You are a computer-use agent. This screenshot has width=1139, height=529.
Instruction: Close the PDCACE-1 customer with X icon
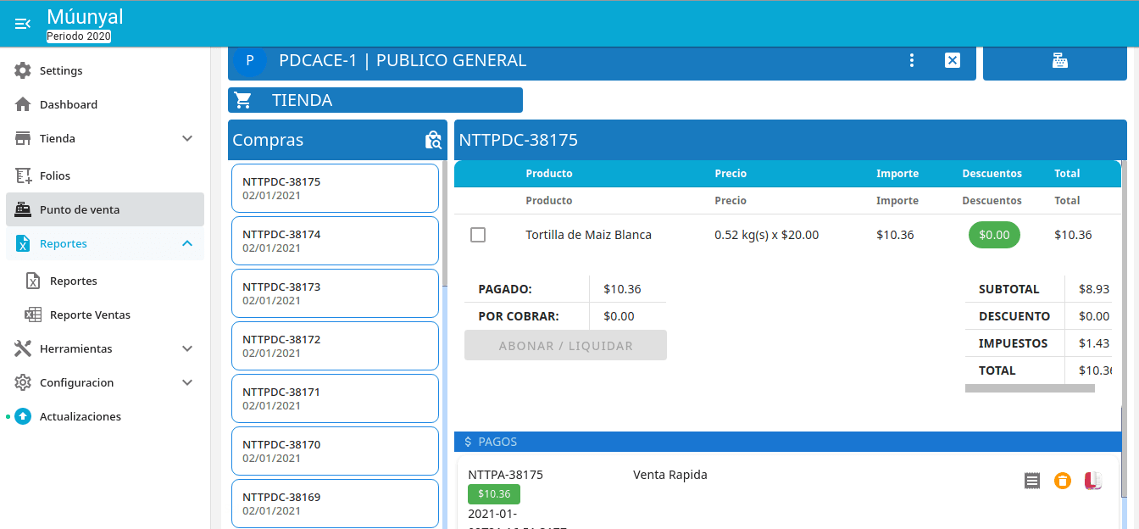[x=953, y=60]
